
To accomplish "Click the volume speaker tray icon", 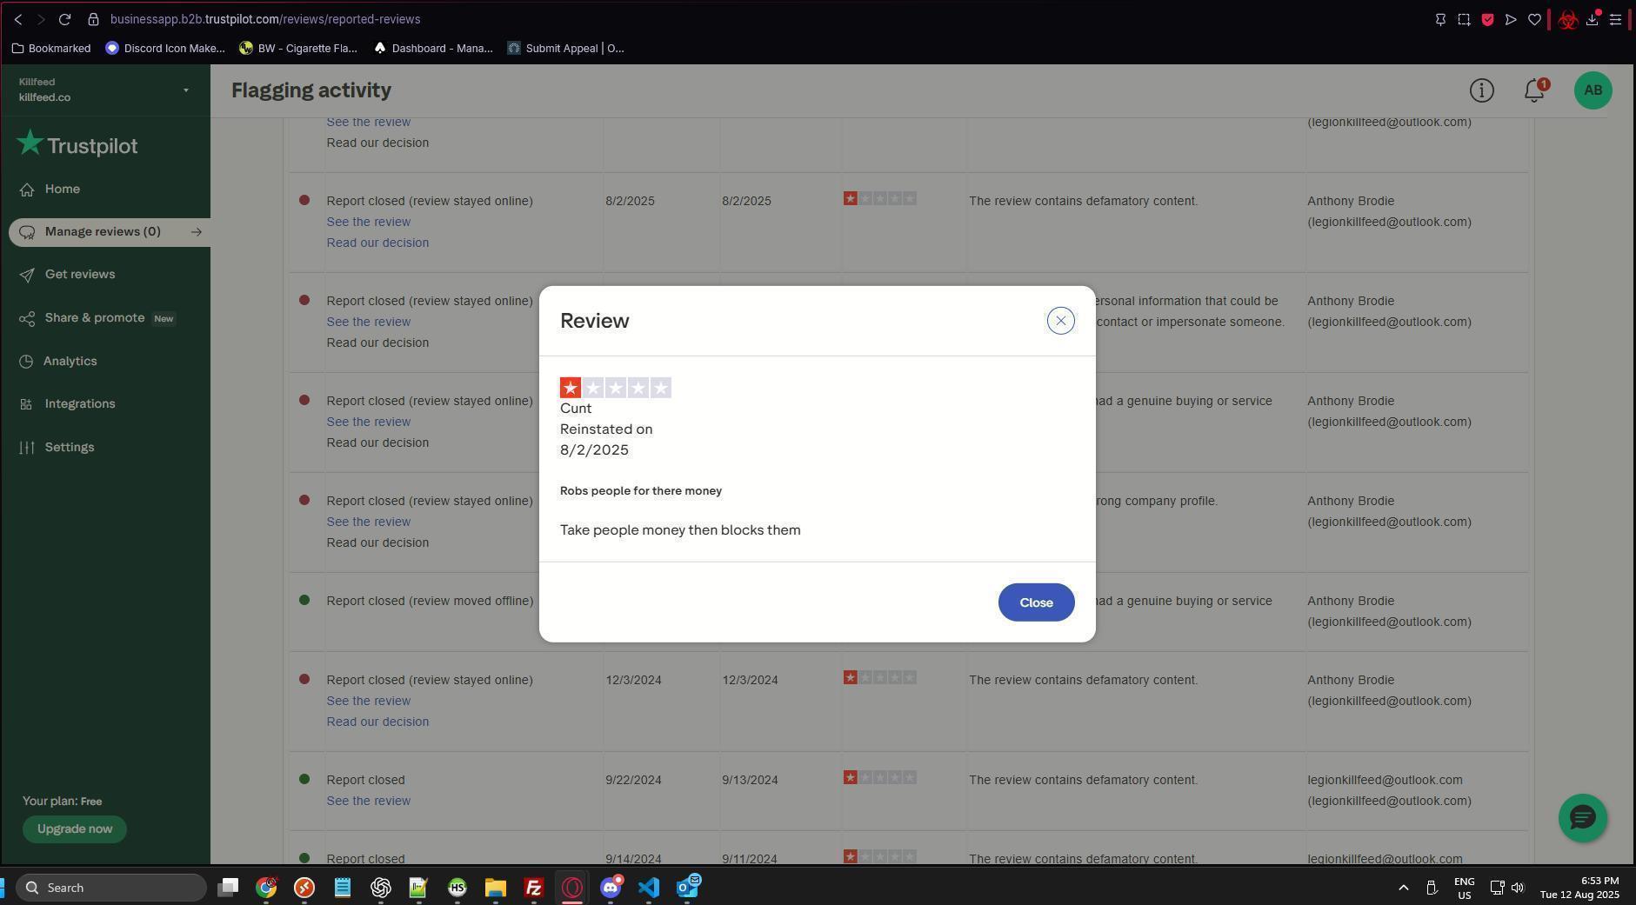I will [1518, 888].
